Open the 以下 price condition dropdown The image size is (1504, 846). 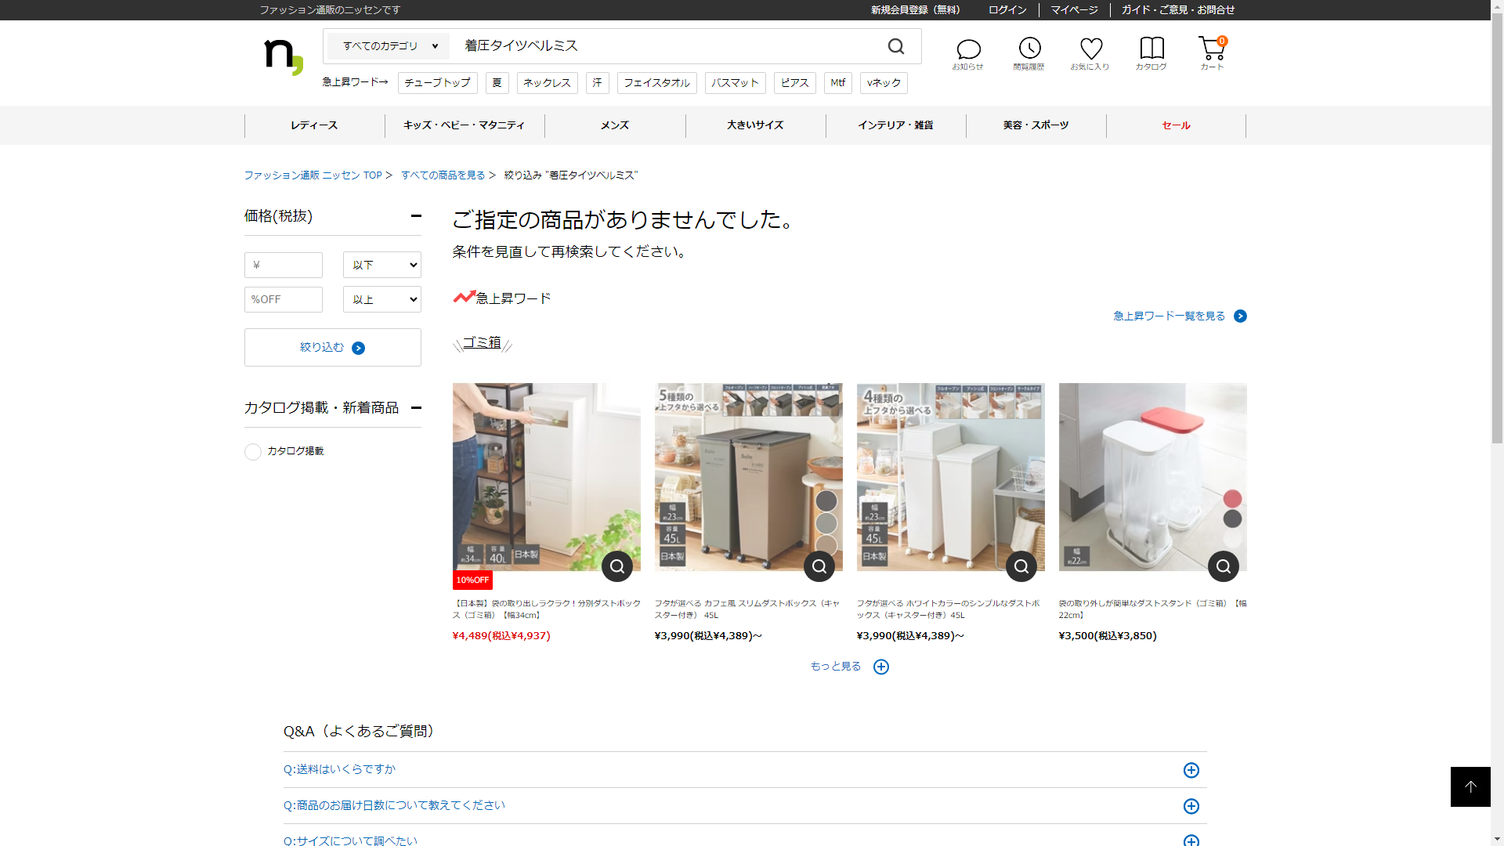(x=381, y=265)
